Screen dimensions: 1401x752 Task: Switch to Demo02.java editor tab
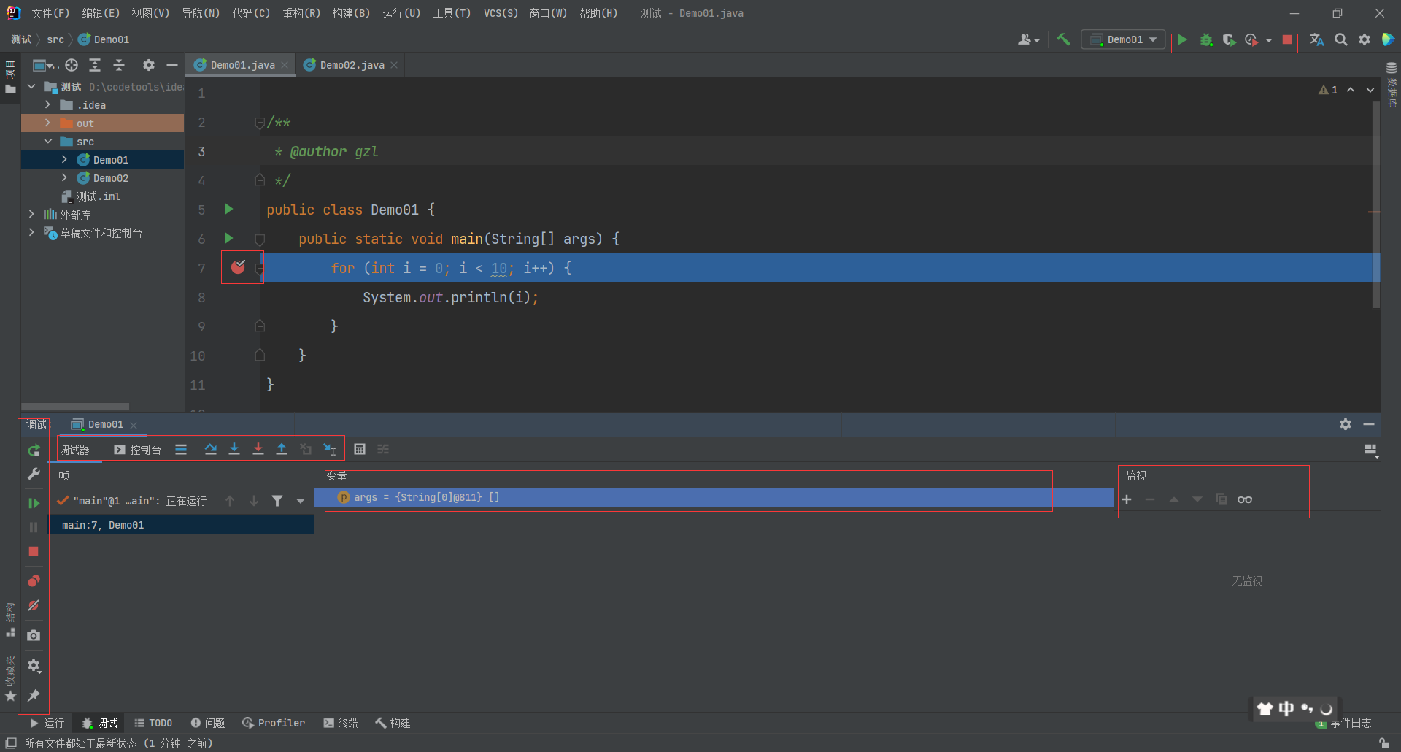coord(352,65)
